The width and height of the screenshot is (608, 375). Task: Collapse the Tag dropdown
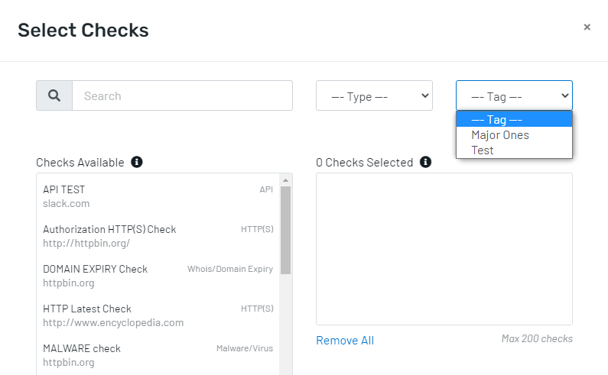coord(514,95)
